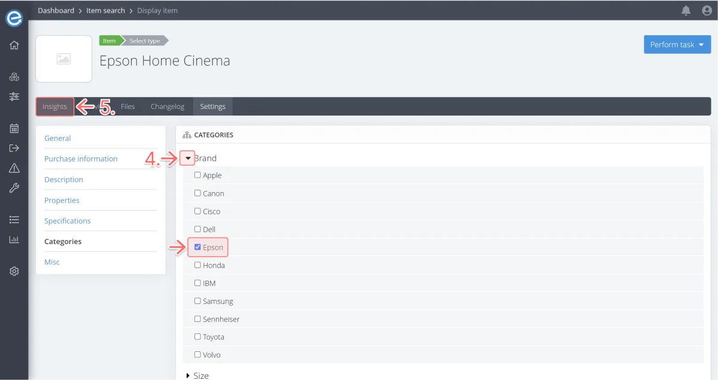Open the user account avatar icon
The image size is (718, 380).
tap(707, 10)
